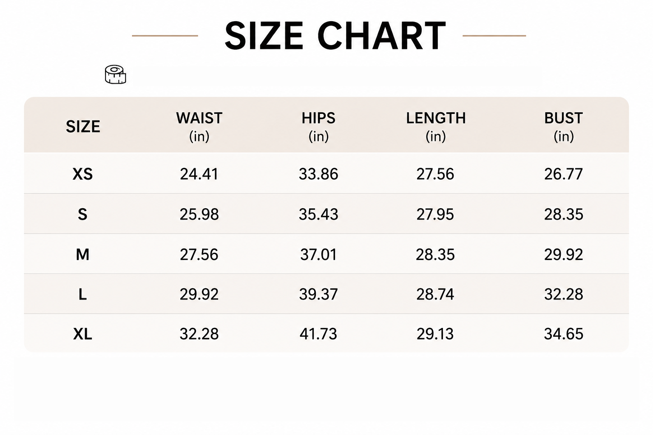Click the L length value 28.74
The height and width of the screenshot is (435, 653).
tap(435, 294)
